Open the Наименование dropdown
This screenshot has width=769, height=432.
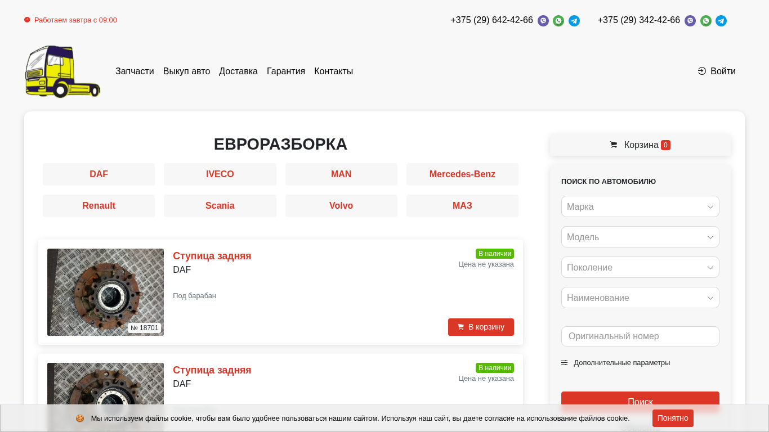point(640,298)
